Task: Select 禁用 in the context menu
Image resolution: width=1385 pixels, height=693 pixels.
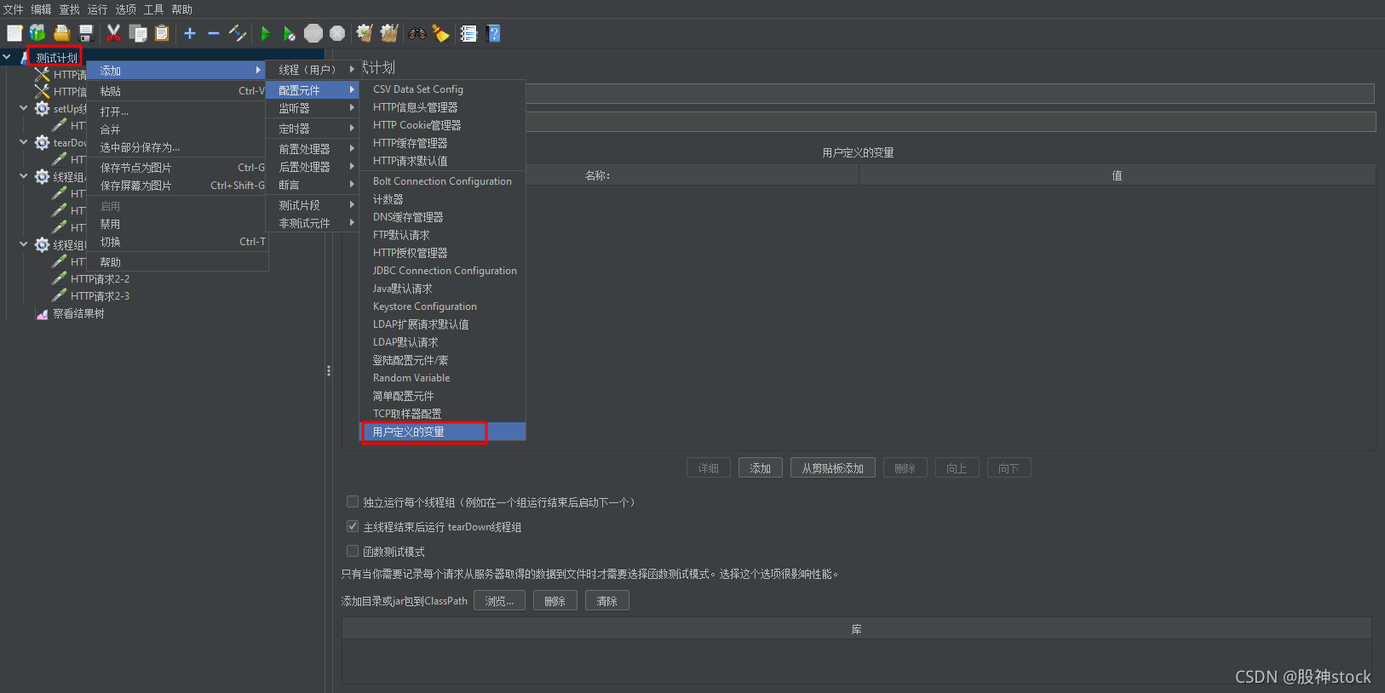Action: tap(178, 224)
